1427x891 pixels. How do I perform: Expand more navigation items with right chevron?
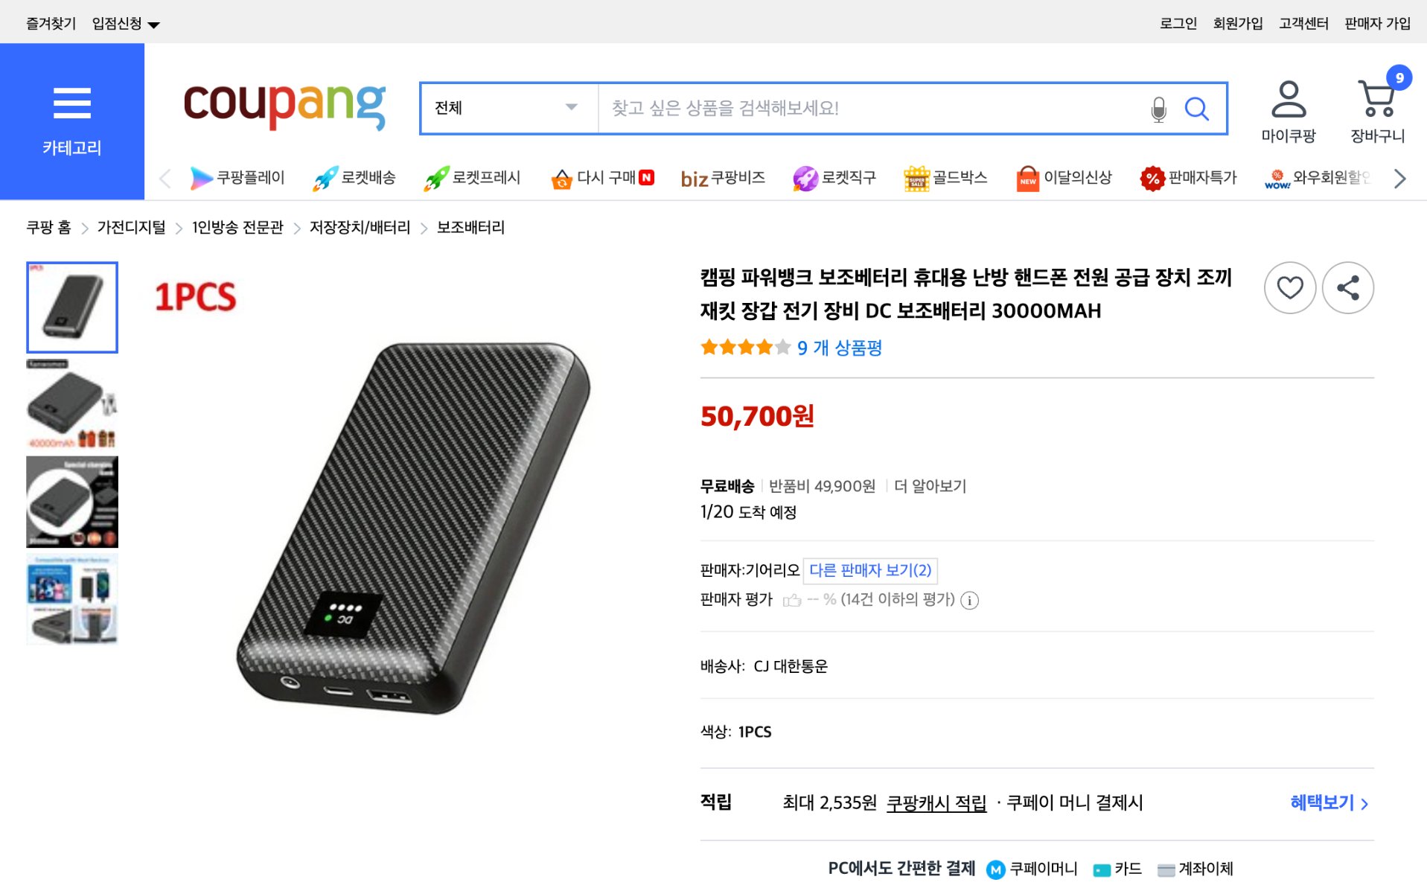1400,177
